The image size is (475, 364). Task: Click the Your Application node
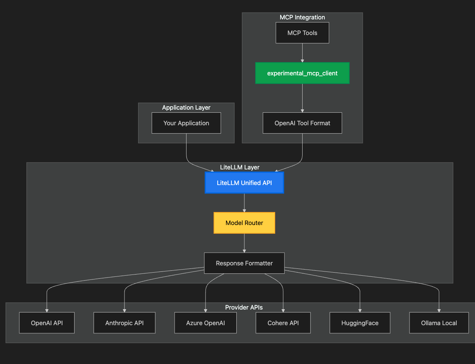[186, 123]
